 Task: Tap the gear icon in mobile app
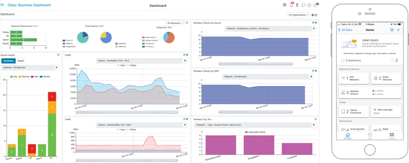point(392,30)
